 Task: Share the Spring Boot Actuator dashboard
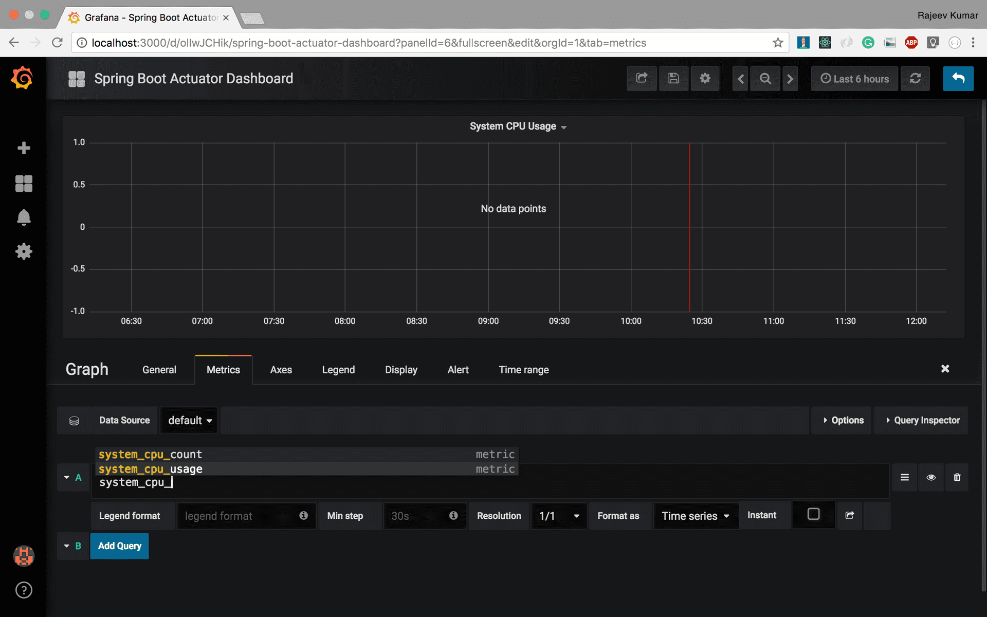(642, 79)
